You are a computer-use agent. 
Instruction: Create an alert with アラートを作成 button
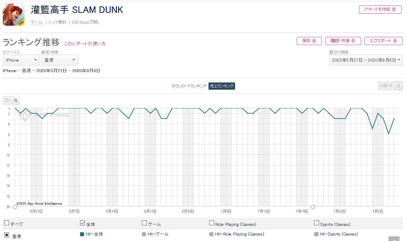point(380,9)
